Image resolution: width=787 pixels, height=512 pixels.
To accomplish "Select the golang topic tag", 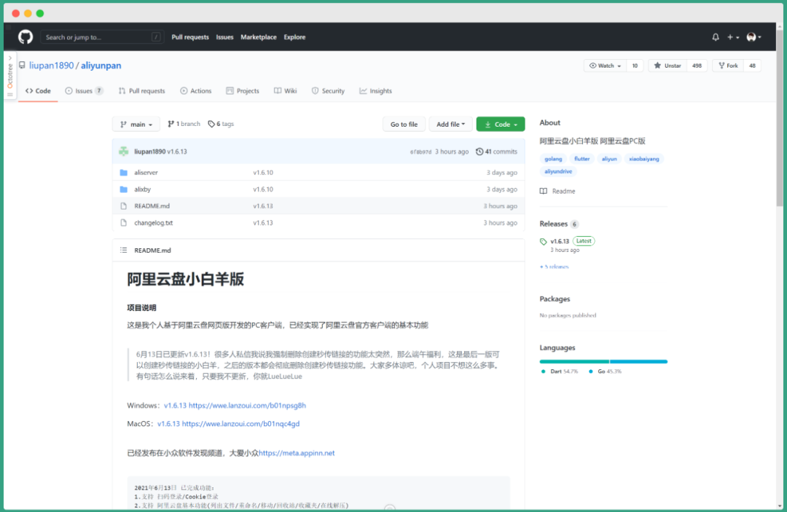I will (553, 159).
